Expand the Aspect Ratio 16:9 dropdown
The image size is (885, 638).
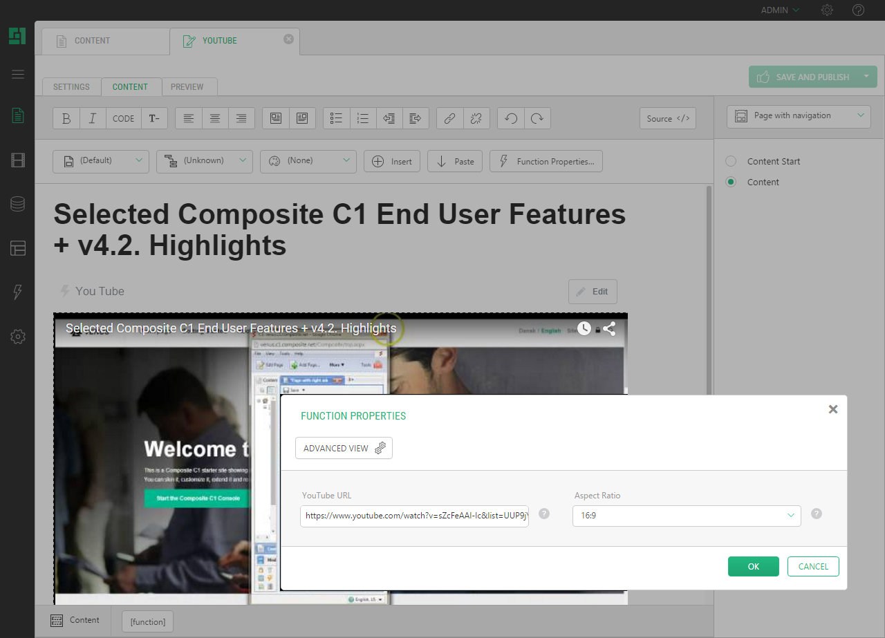click(686, 516)
